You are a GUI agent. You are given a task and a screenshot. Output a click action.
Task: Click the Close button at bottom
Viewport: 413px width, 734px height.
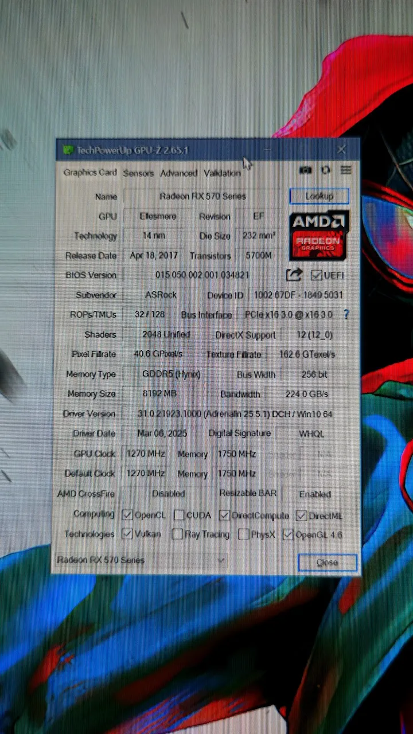(x=327, y=563)
